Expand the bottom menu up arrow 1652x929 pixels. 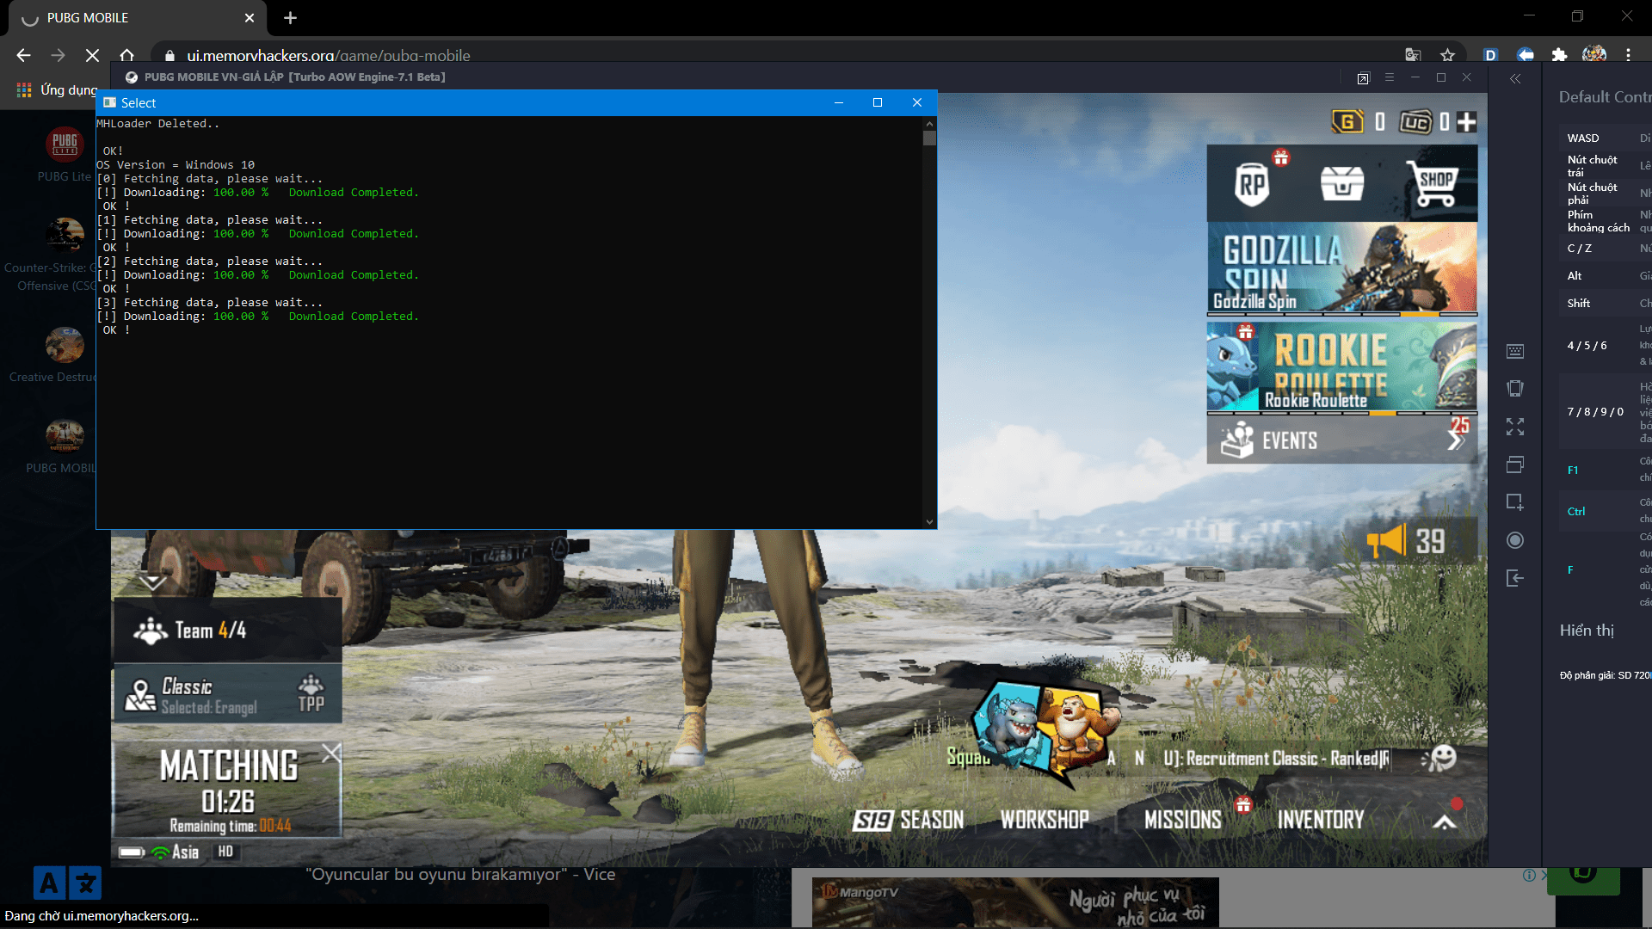[x=1445, y=821]
